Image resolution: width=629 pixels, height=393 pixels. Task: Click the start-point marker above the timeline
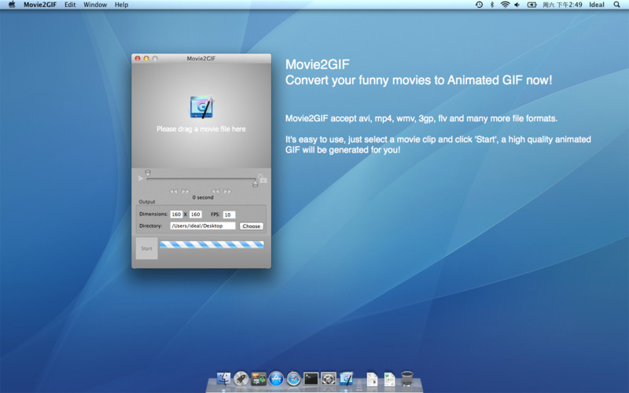(x=148, y=173)
